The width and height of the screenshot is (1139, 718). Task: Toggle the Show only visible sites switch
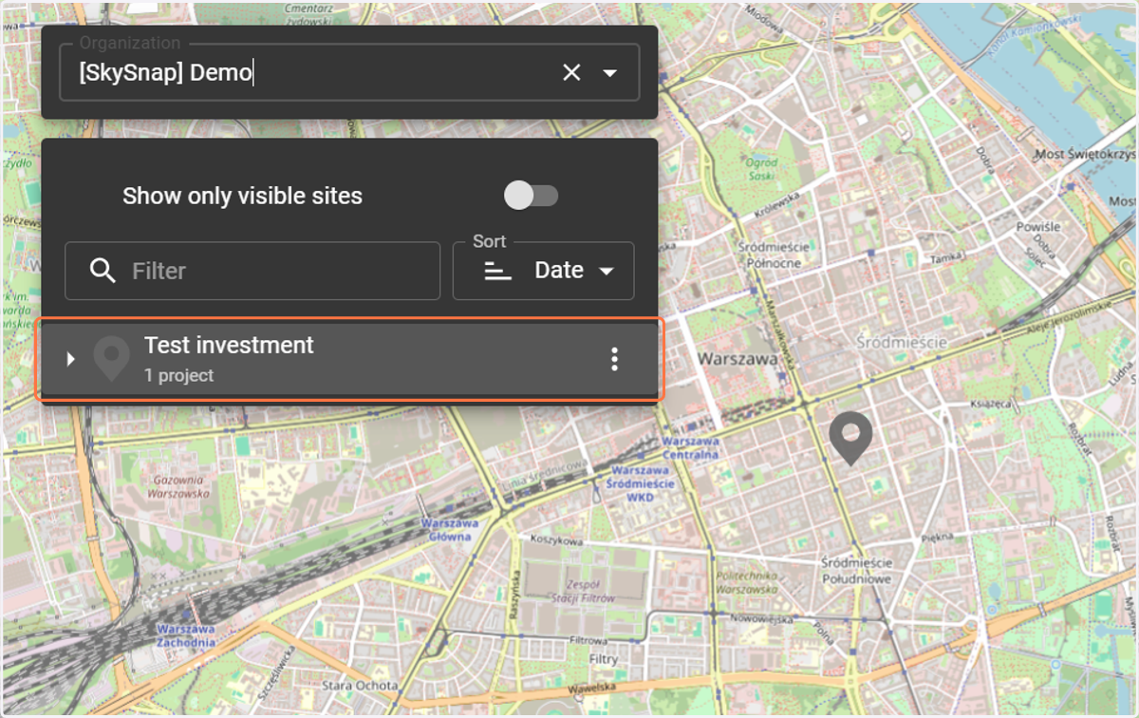click(531, 197)
